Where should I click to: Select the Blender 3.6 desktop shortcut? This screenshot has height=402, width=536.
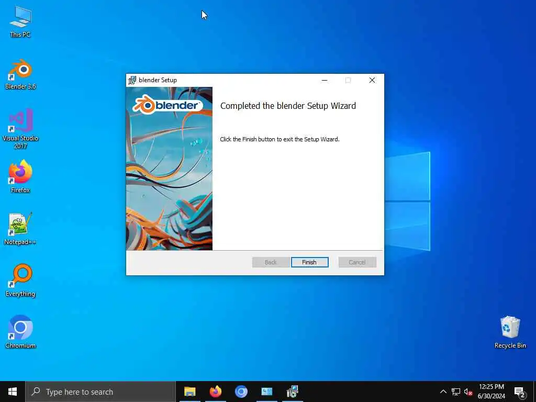pyautogui.click(x=20, y=74)
